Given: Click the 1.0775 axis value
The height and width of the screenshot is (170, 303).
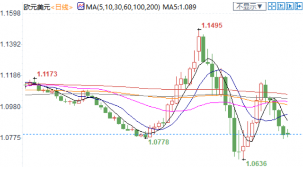Looking at the screenshot, I should click(10, 138).
